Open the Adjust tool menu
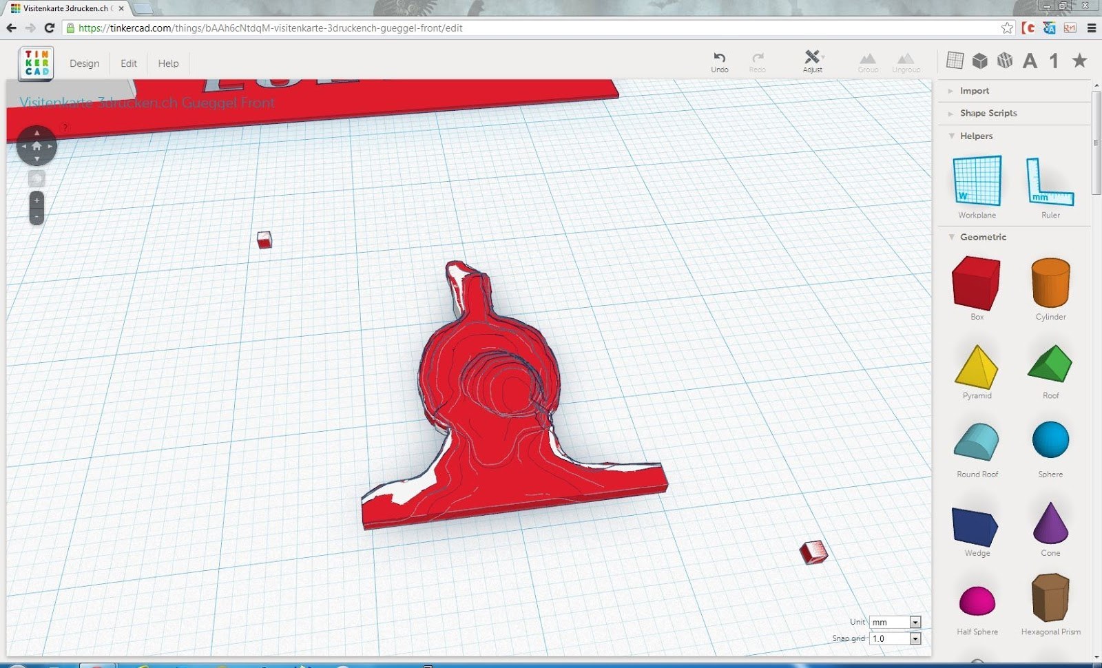Image resolution: width=1102 pixels, height=668 pixels. point(813,61)
